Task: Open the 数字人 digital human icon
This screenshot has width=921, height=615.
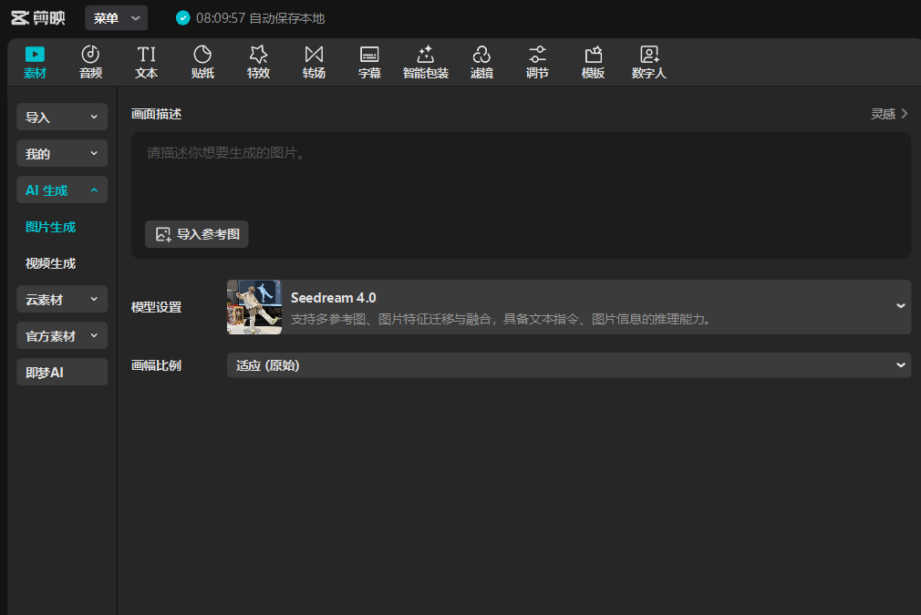Action: tap(648, 56)
